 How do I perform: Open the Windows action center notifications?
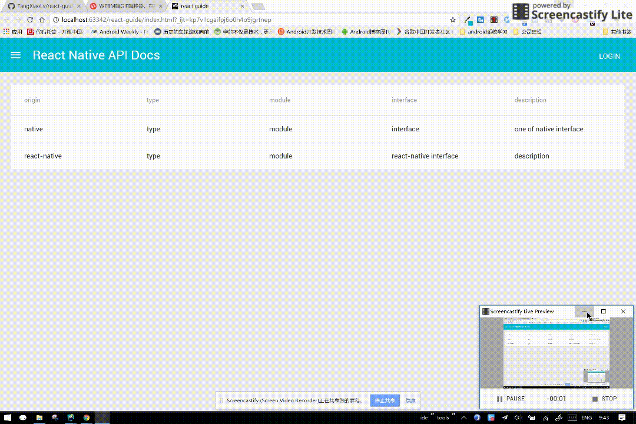[622, 418]
